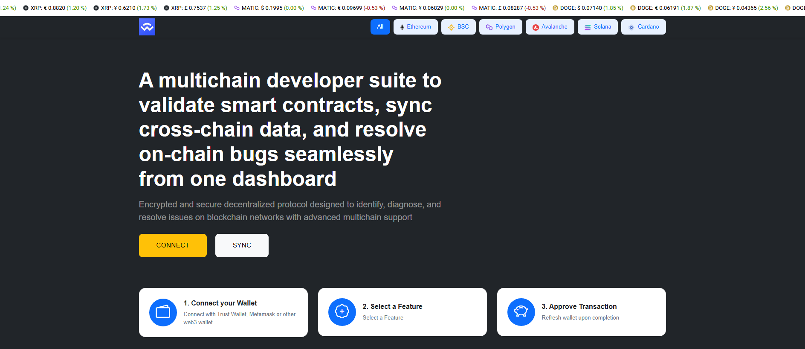Click the yellow CONNECT button
Image resolution: width=805 pixels, height=349 pixels.
click(173, 245)
